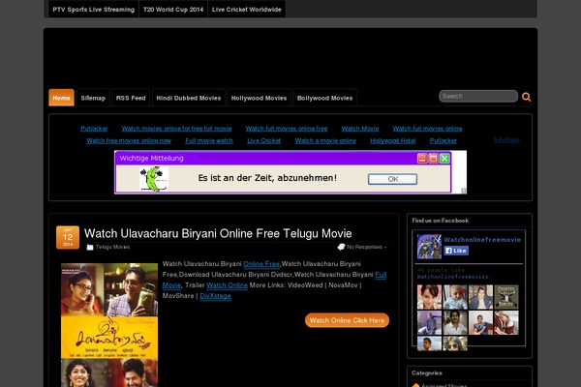Click the baby photo in the Facebook fan grid

(x=455, y=297)
